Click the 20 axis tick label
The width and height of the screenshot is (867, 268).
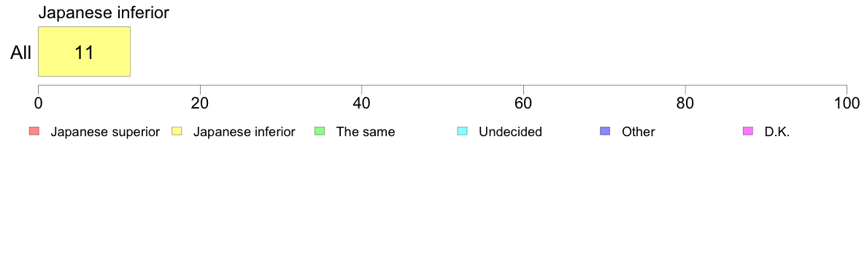[200, 103]
